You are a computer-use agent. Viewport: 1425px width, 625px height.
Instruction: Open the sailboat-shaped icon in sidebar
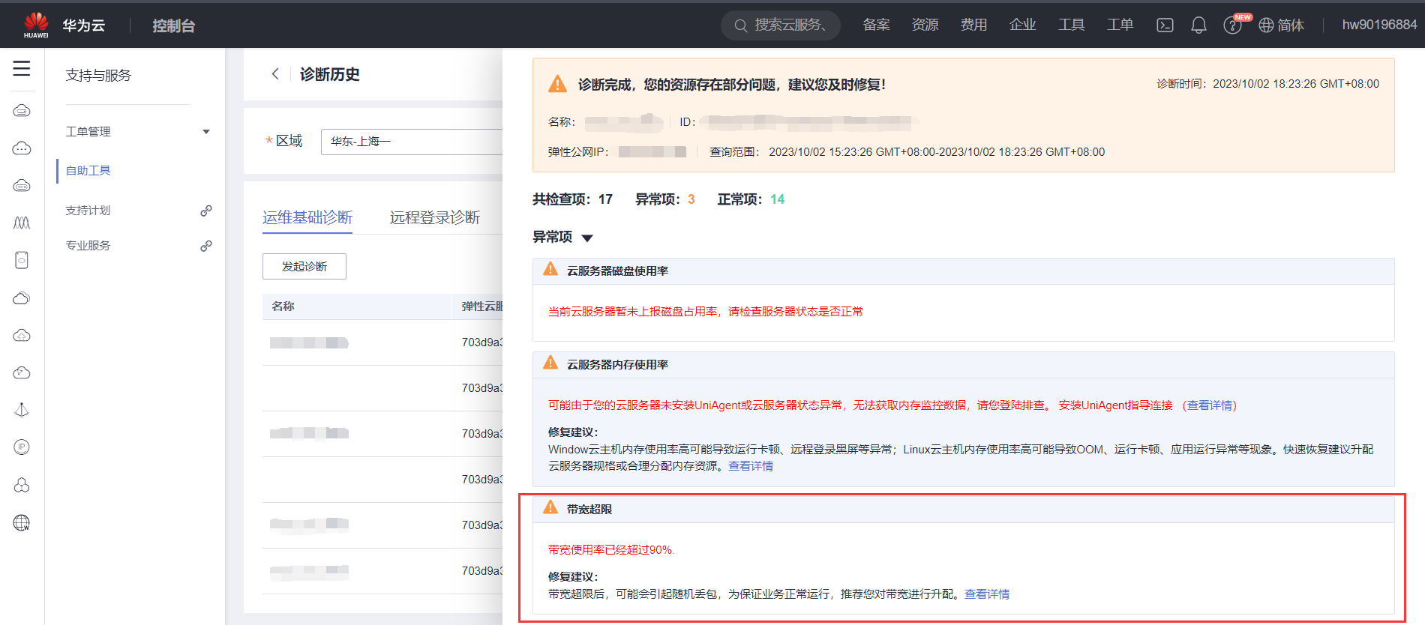coord(22,410)
